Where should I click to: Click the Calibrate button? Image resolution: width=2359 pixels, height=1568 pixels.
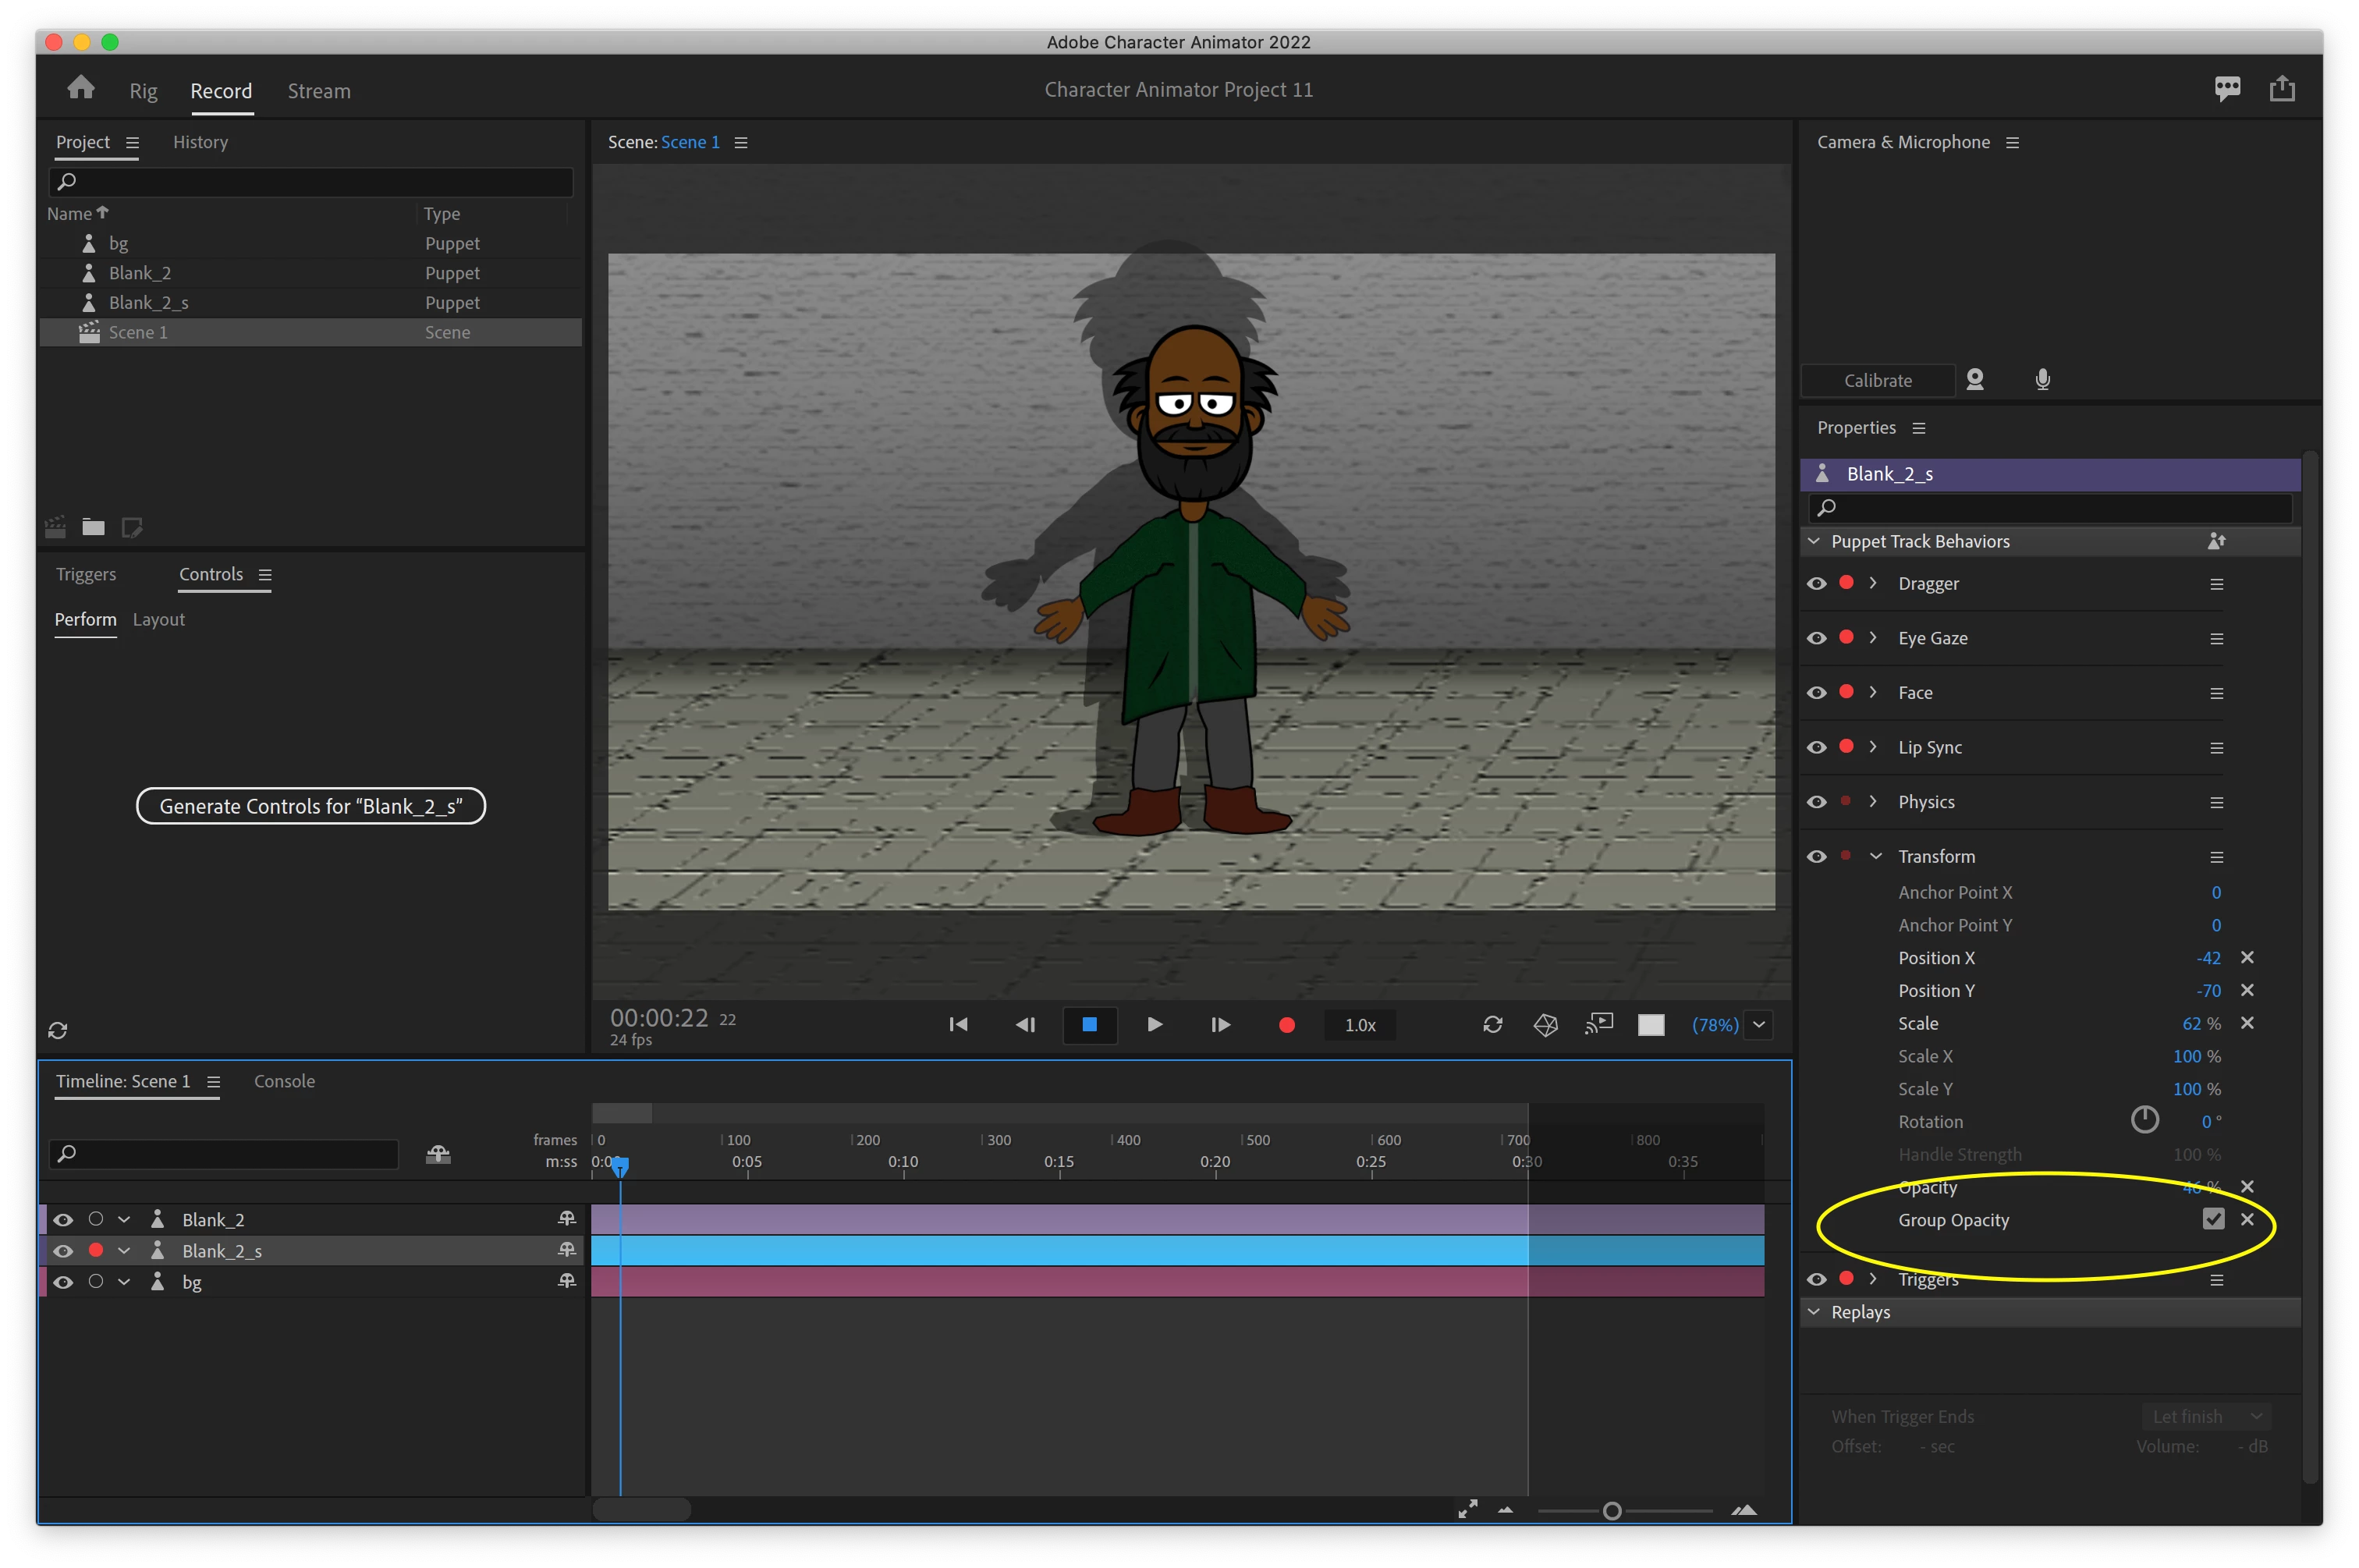tap(1877, 381)
